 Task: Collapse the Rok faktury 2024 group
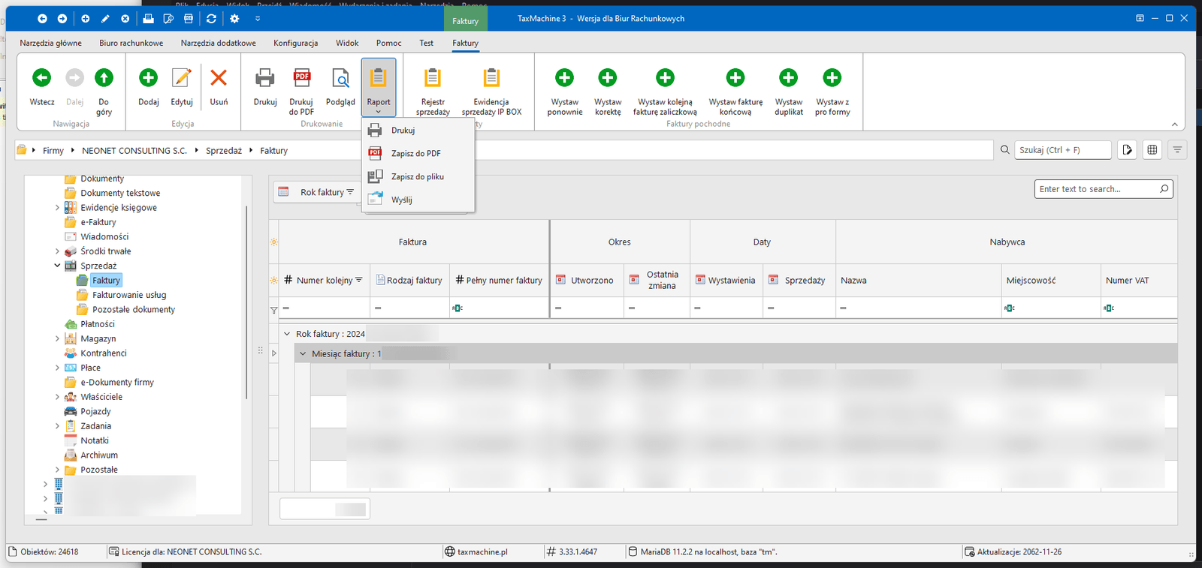287,334
